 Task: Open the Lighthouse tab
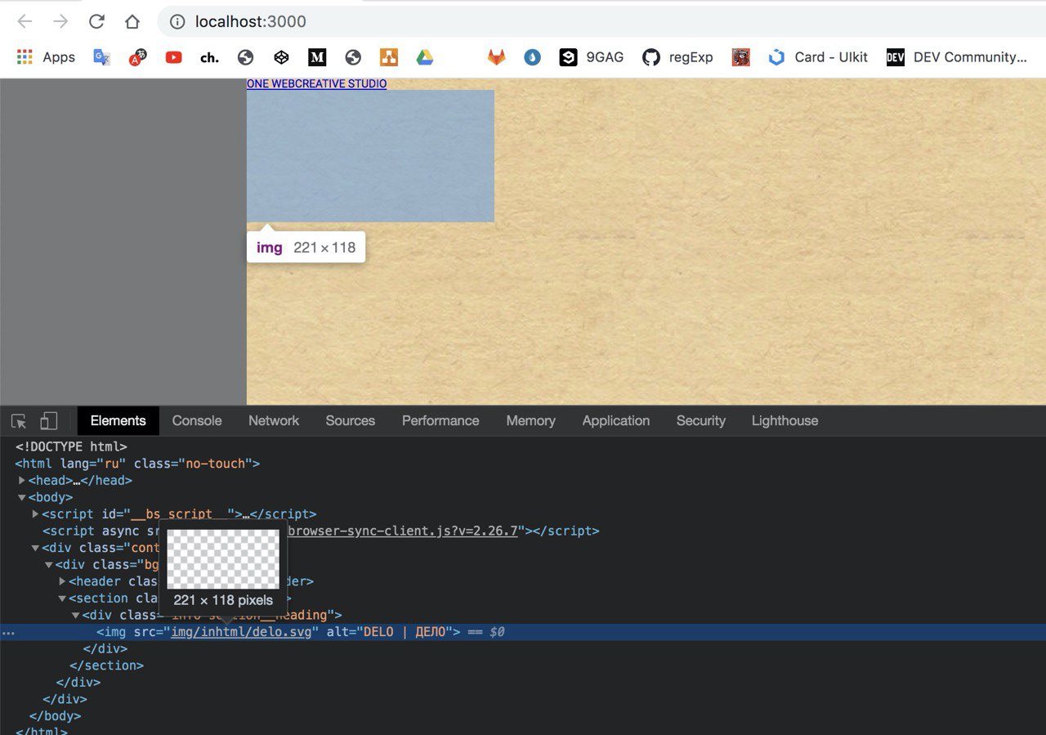pyautogui.click(x=784, y=421)
